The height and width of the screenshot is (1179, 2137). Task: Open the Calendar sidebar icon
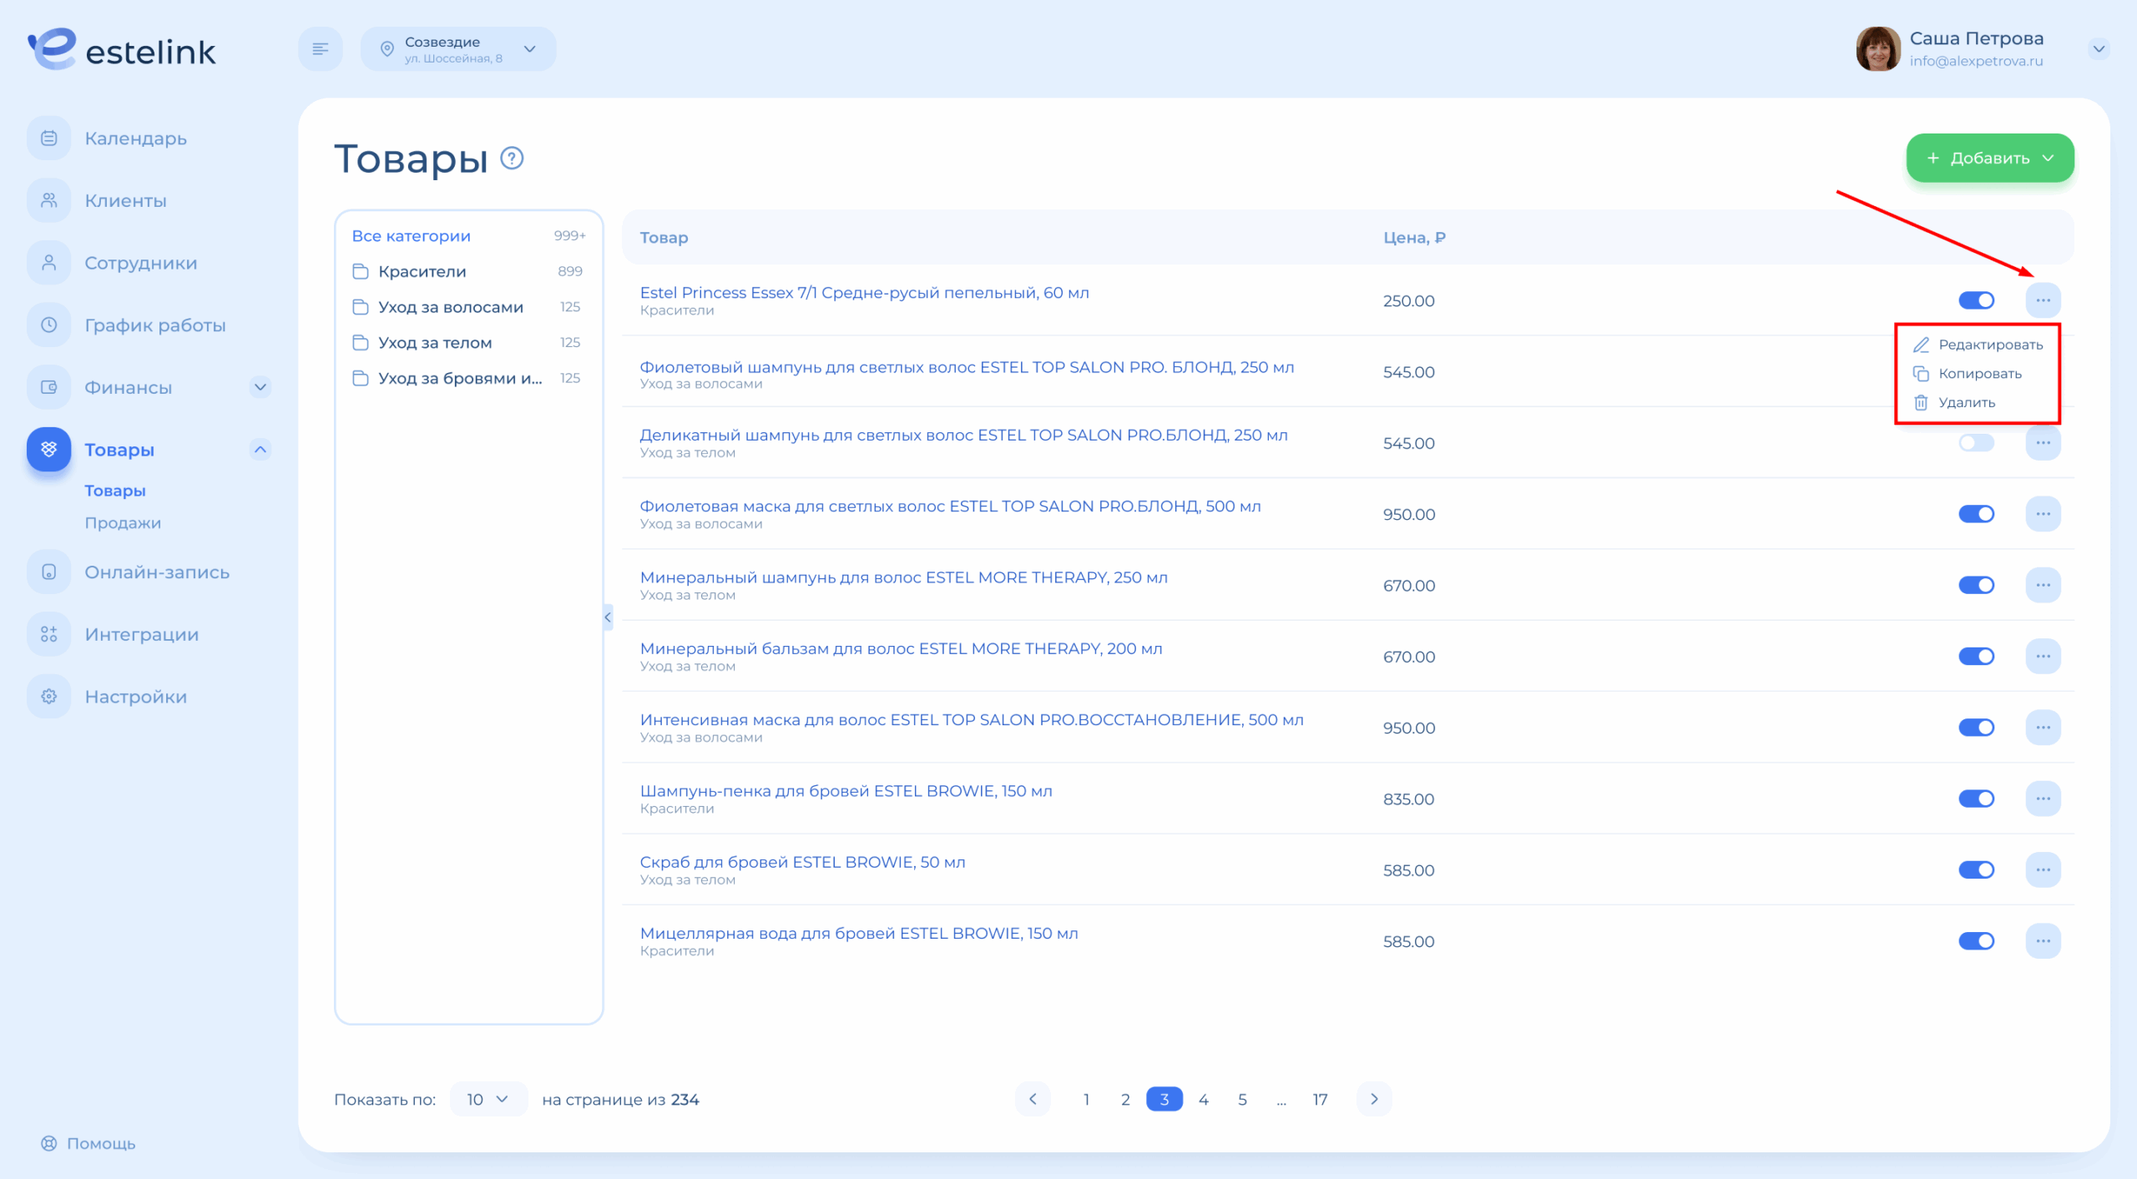[x=48, y=138]
